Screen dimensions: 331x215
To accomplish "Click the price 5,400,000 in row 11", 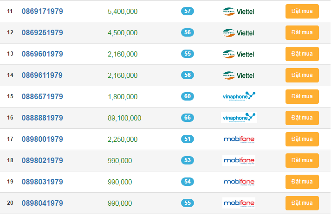I will (122, 11).
